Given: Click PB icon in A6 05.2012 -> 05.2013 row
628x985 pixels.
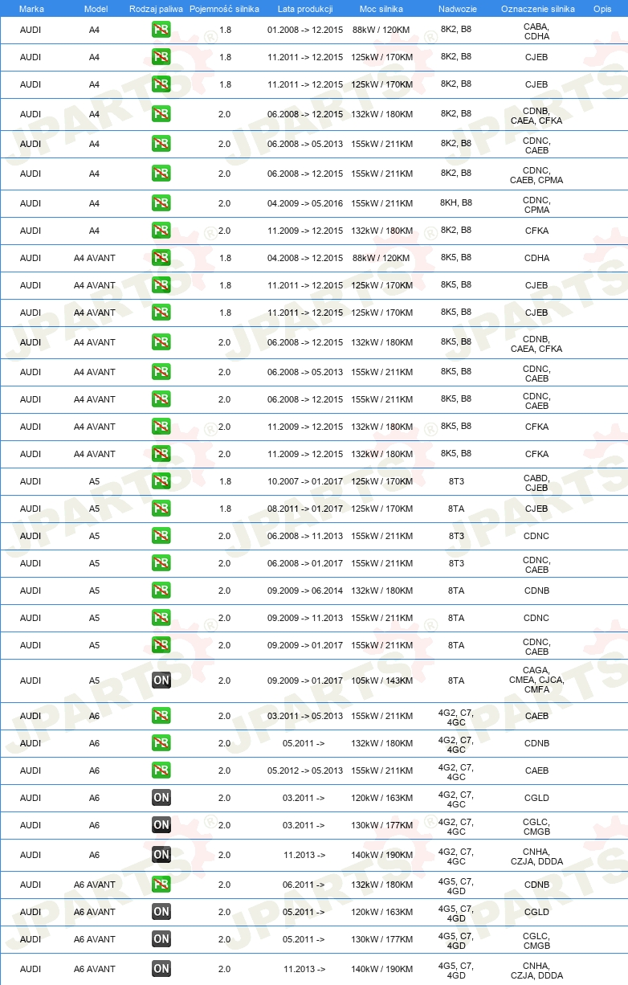Looking at the screenshot, I should point(161,770).
